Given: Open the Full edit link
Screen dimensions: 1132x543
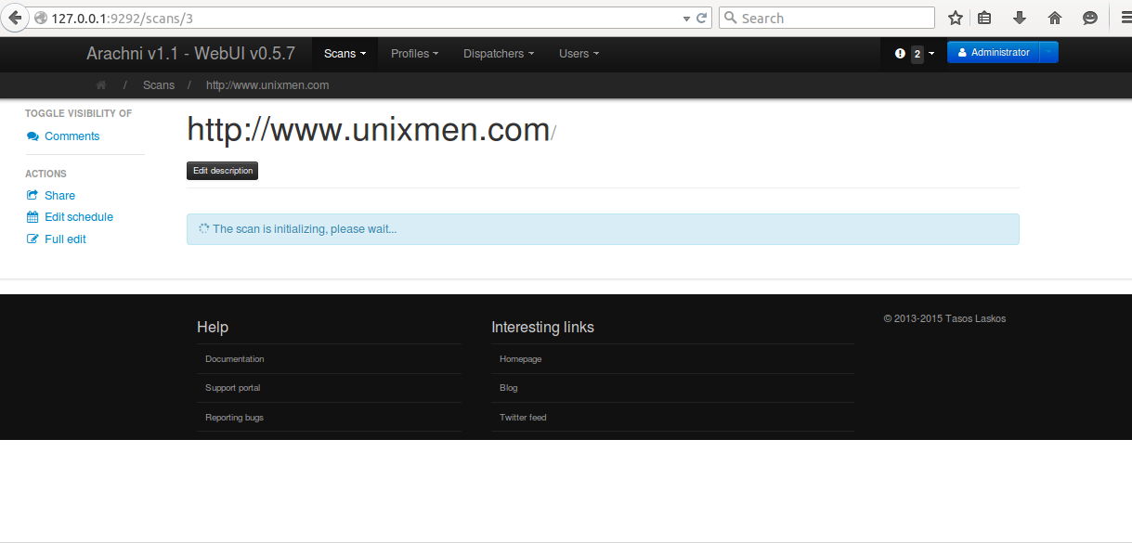Looking at the screenshot, I should tap(65, 239).
